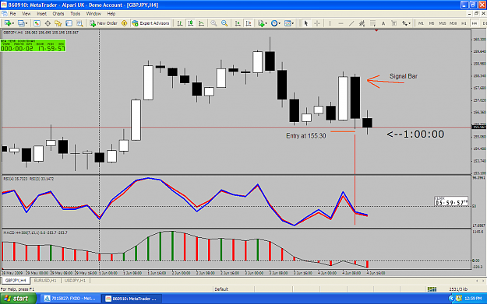
Task: Open the Tools menu
Action: pyautogui.click(x=75, y=14)
